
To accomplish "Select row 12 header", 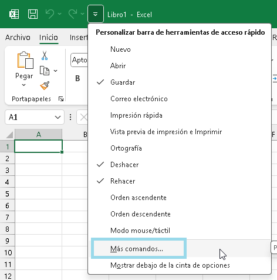I will pyautogui.click(x=7, y=275).
